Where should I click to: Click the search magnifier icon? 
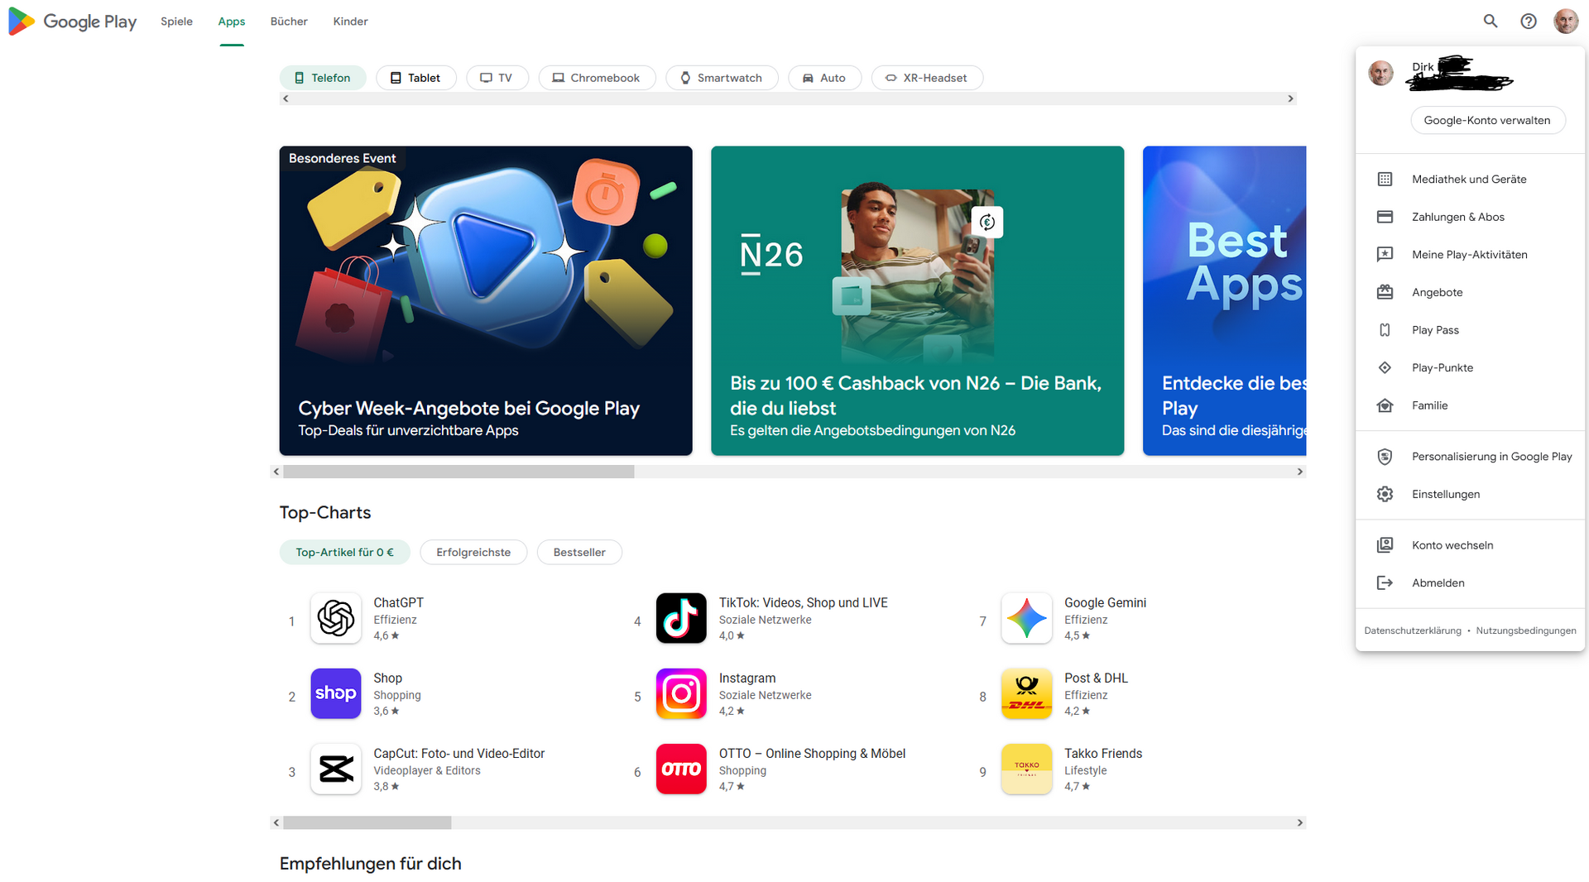tap(1490, 22)
